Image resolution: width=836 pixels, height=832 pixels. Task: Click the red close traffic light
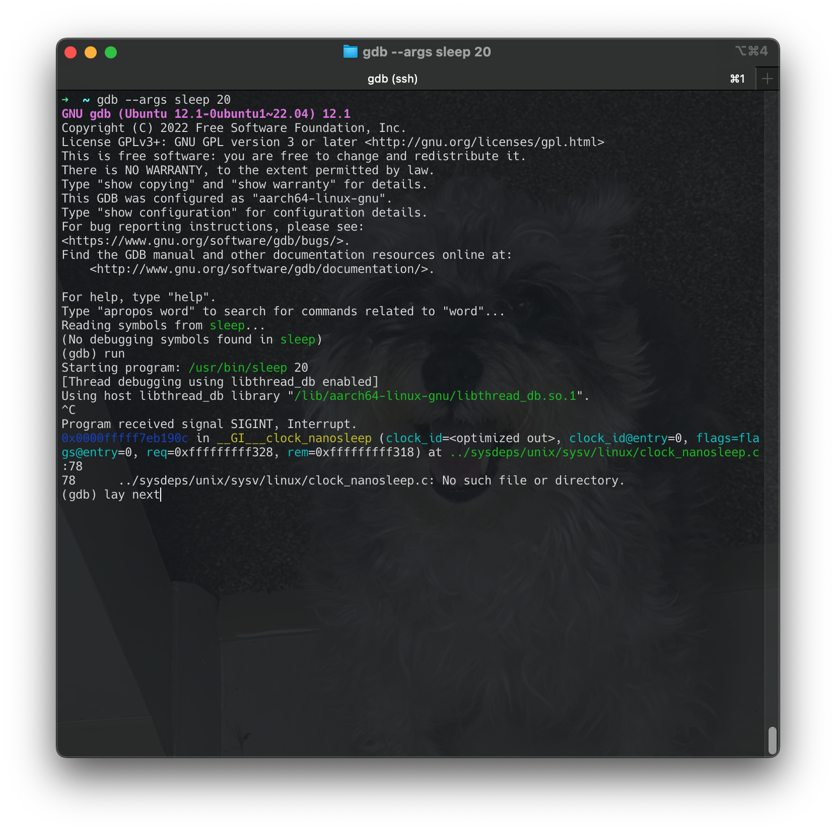pyautogui.click(x=72, y=51)
